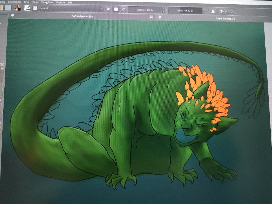The image size is (272, 204).
Task: Open the brush editor settings icon
Action: click(27, 8)
